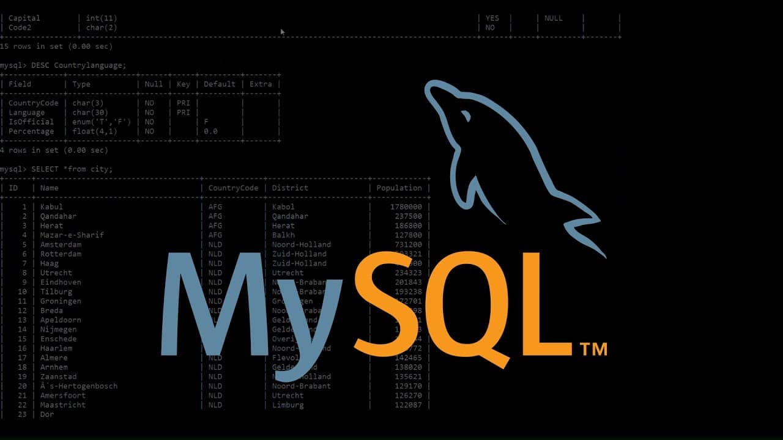Click the 'Population' header of the city table

[x=399, y=188]
